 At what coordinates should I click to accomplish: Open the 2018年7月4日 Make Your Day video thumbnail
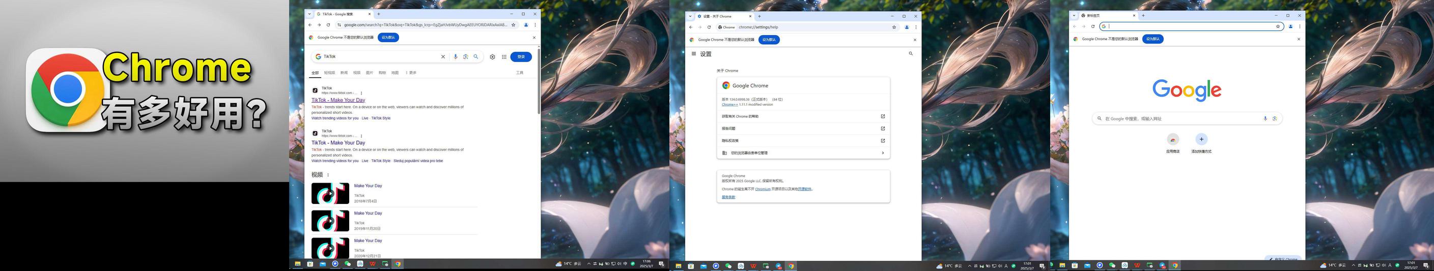(330, 194)
